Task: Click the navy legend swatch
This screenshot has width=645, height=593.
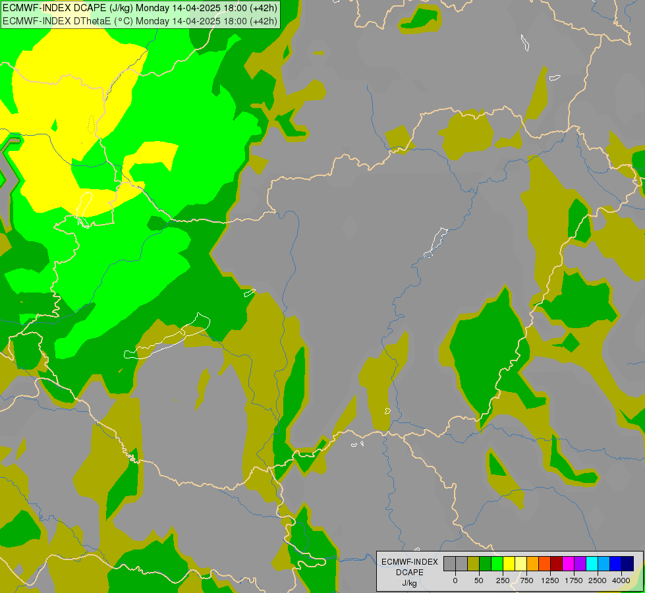Action: click(628, 563)
